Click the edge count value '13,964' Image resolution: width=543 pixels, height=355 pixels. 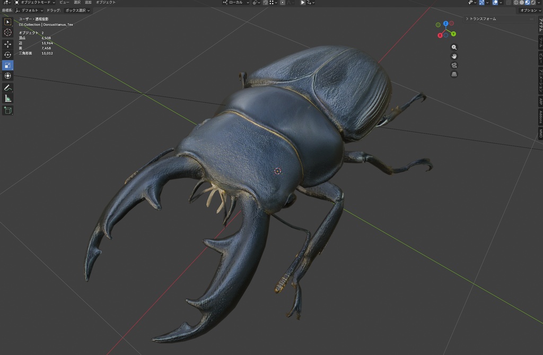pos(47,43)
